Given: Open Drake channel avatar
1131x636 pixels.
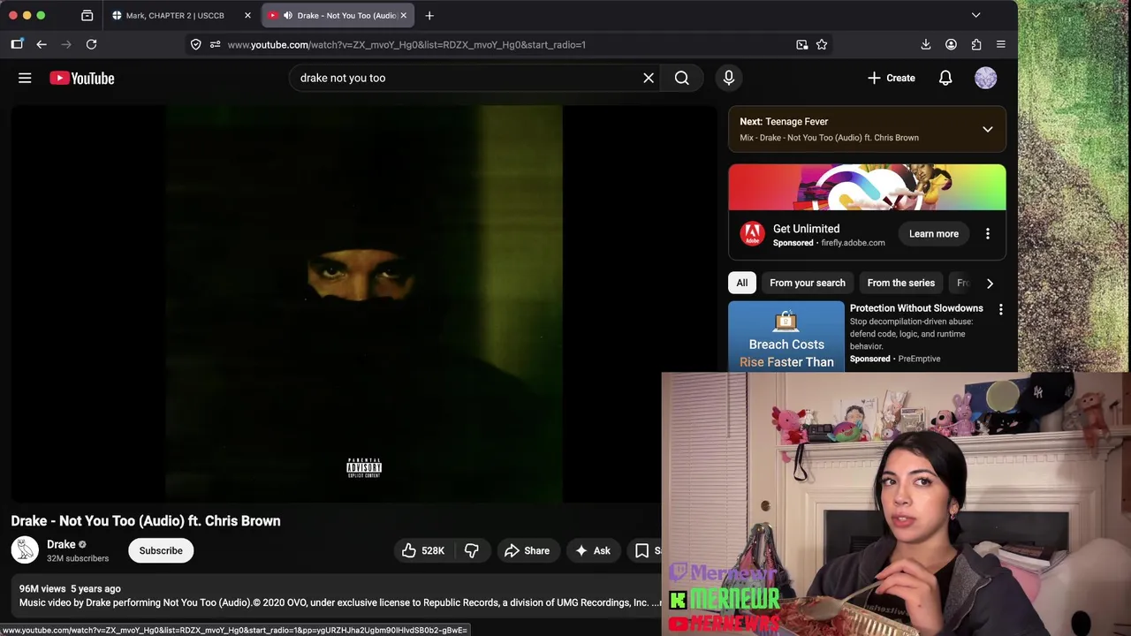Looking at the screenshot, I should 25,550.
